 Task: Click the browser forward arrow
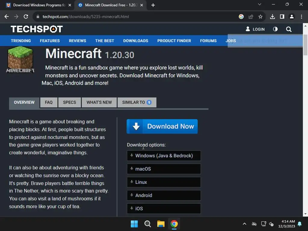click(x=16, y=17)
